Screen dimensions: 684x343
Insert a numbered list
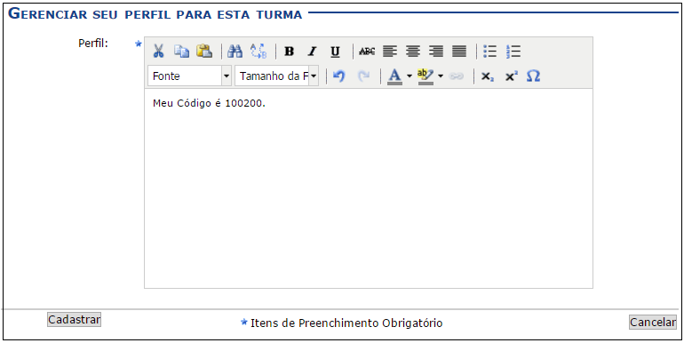pyautogui.click(x=513, y=52)
